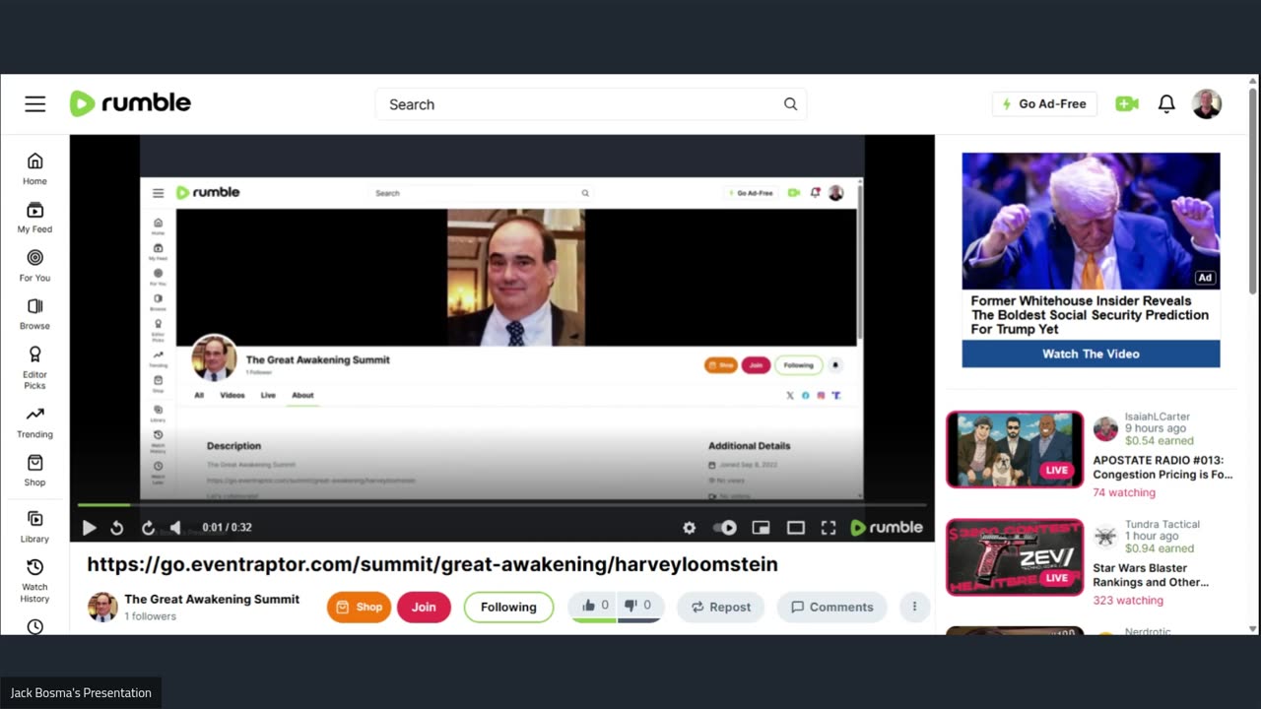Click the Go Ad-Free button
Viewport: 1261px width, 709px height.
coord(1044,103)
